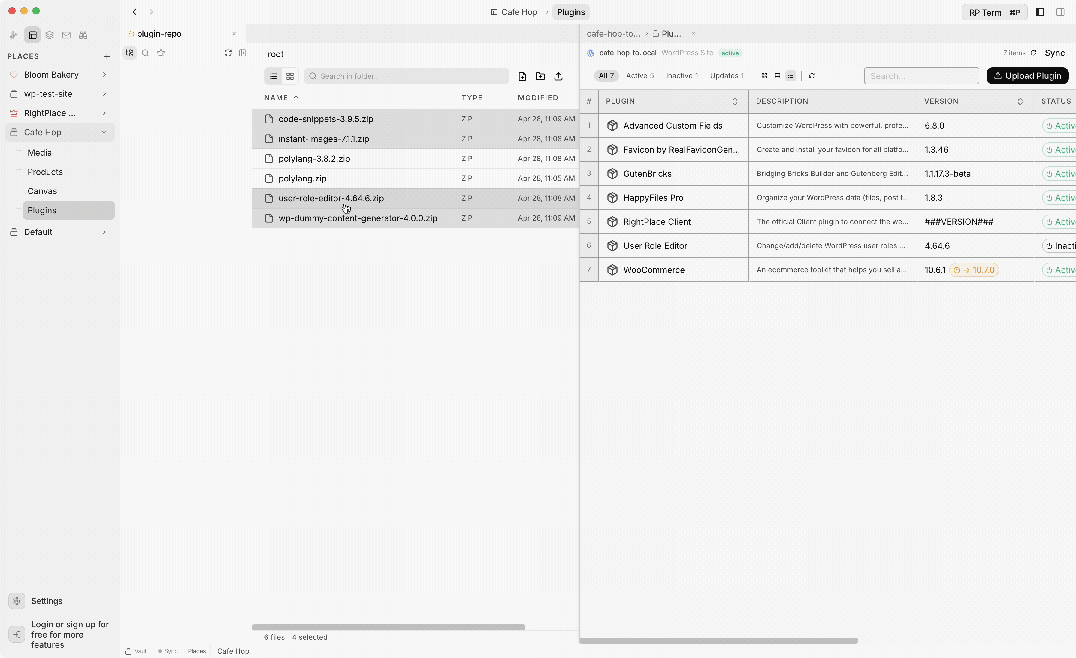Click horizontal scrollbar under file list

(388, 627)
